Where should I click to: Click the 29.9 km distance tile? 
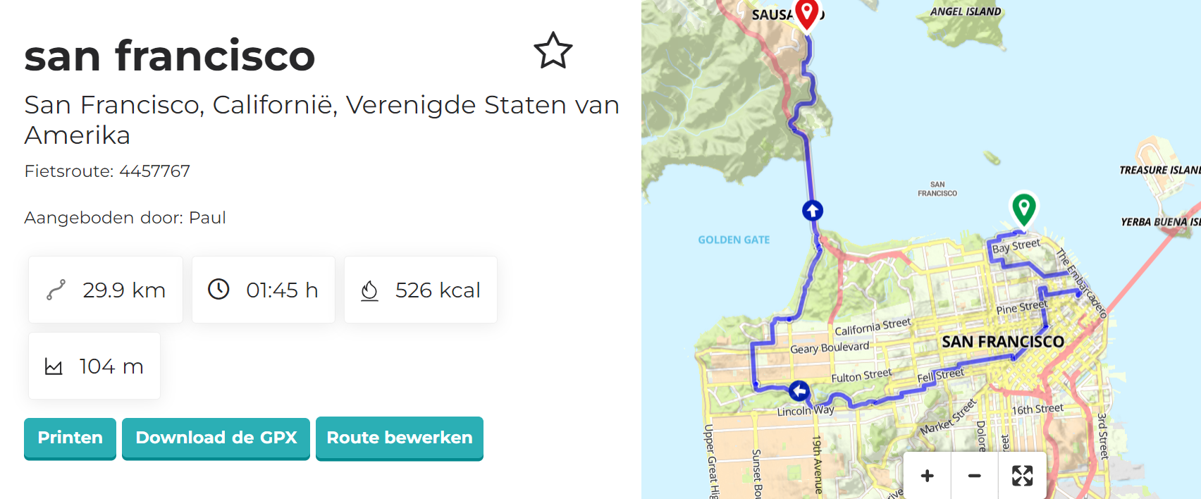tap(106, 290)
